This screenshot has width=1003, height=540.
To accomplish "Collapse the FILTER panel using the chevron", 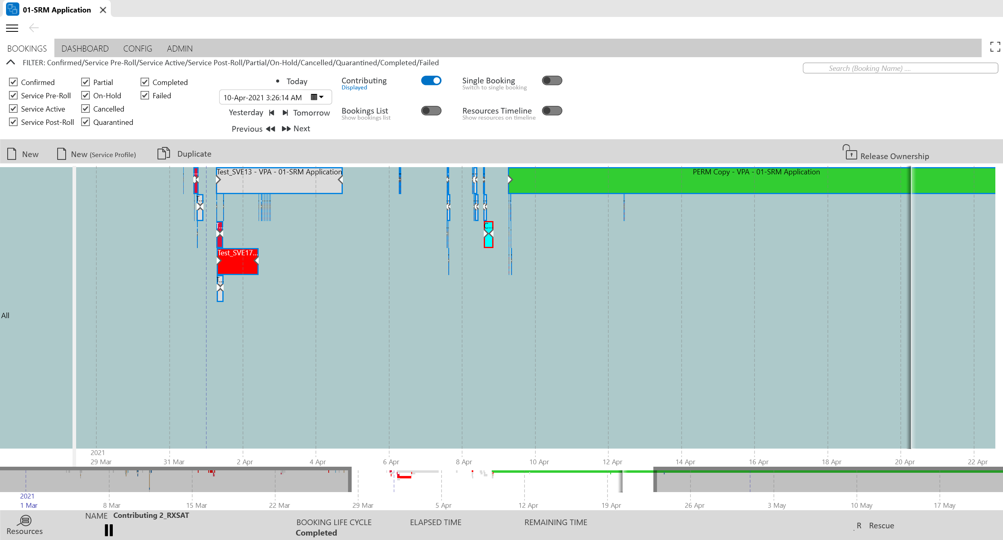I will click(x=10, y=62).
